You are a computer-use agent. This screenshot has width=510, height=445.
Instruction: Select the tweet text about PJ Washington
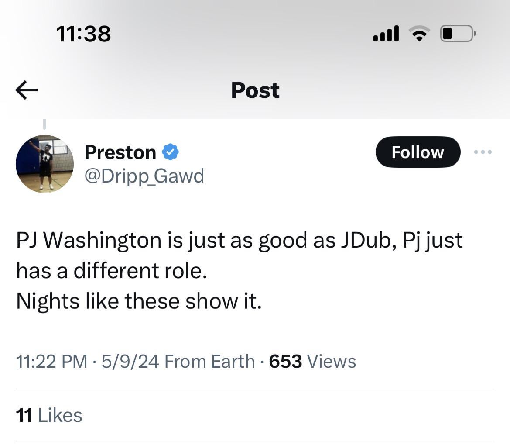[240, 270]
